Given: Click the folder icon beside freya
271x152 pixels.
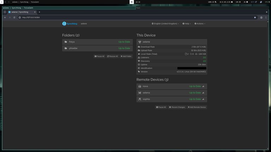Looking at the screenshot, I should pos(66,42).
